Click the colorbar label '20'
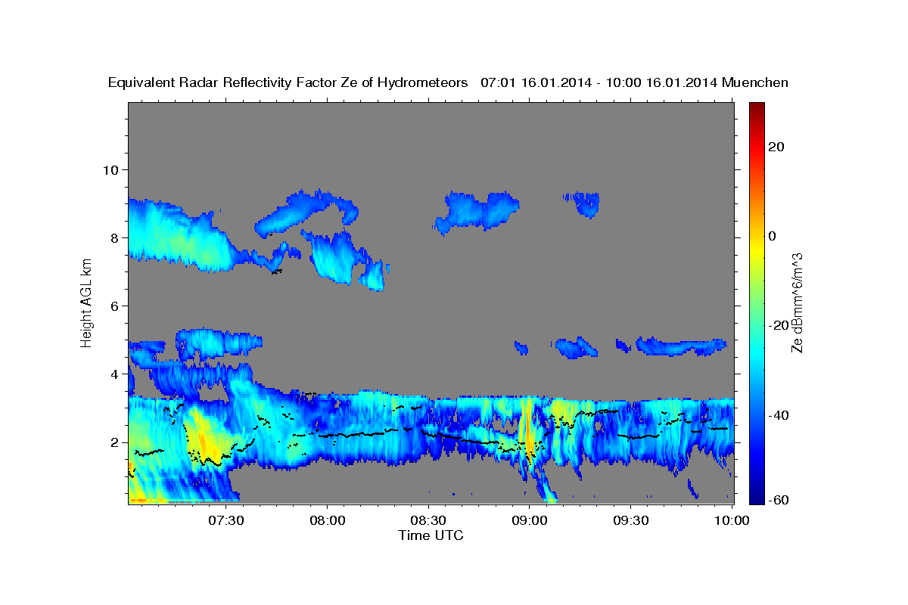Viewport: 908px width, 605px height. click(x=776, y=147)
